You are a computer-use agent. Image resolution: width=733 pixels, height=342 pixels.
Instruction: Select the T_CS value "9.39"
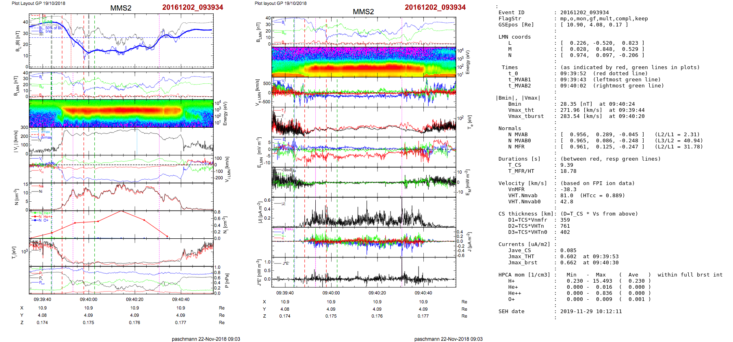(567, 165)
